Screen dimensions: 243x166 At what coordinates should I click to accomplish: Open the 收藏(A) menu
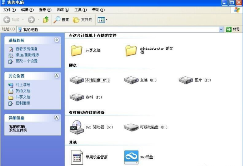[x=63, y=10]
